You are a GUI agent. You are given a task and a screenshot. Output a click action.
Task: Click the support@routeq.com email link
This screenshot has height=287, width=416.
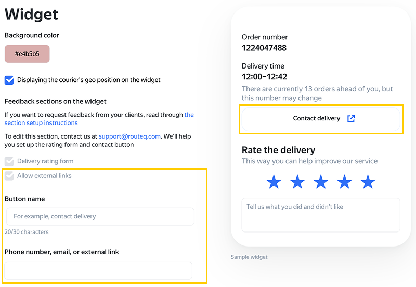coord(130,136)
